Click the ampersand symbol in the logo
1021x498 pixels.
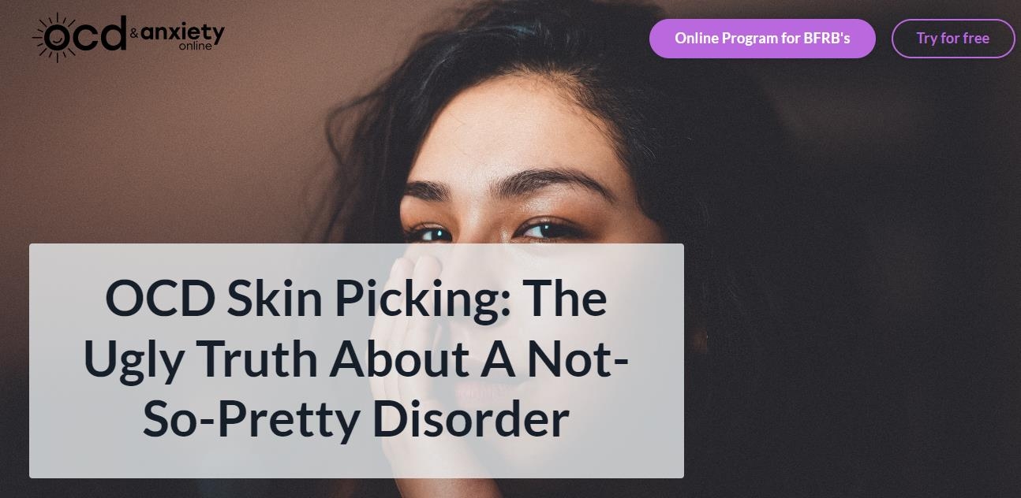(133, 34)
